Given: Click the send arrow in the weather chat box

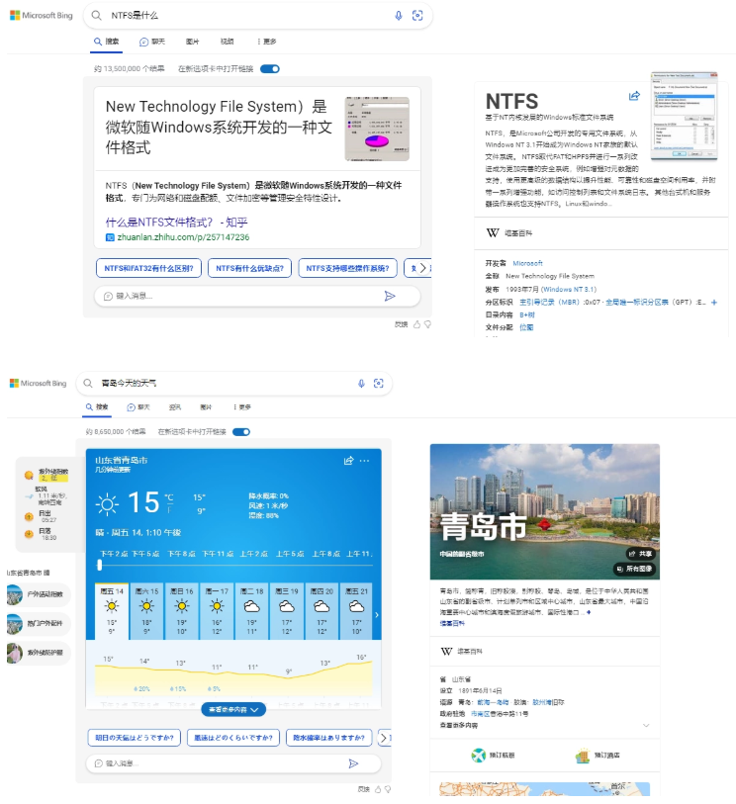Looking at the screenshot, I should 353,763.
